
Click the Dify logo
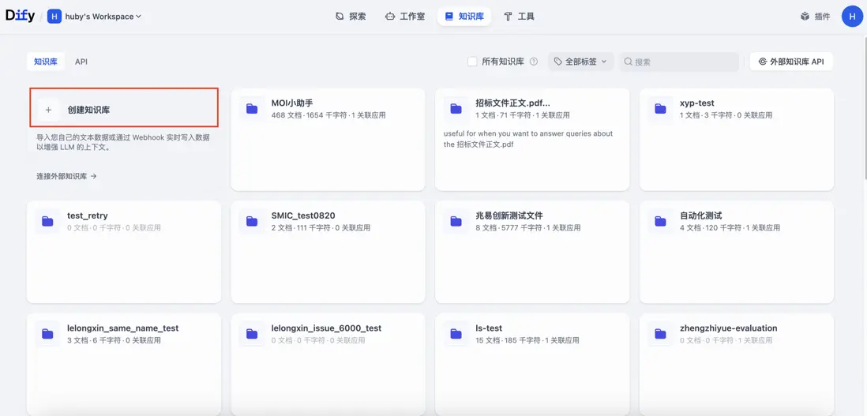(x=20, y=16)
